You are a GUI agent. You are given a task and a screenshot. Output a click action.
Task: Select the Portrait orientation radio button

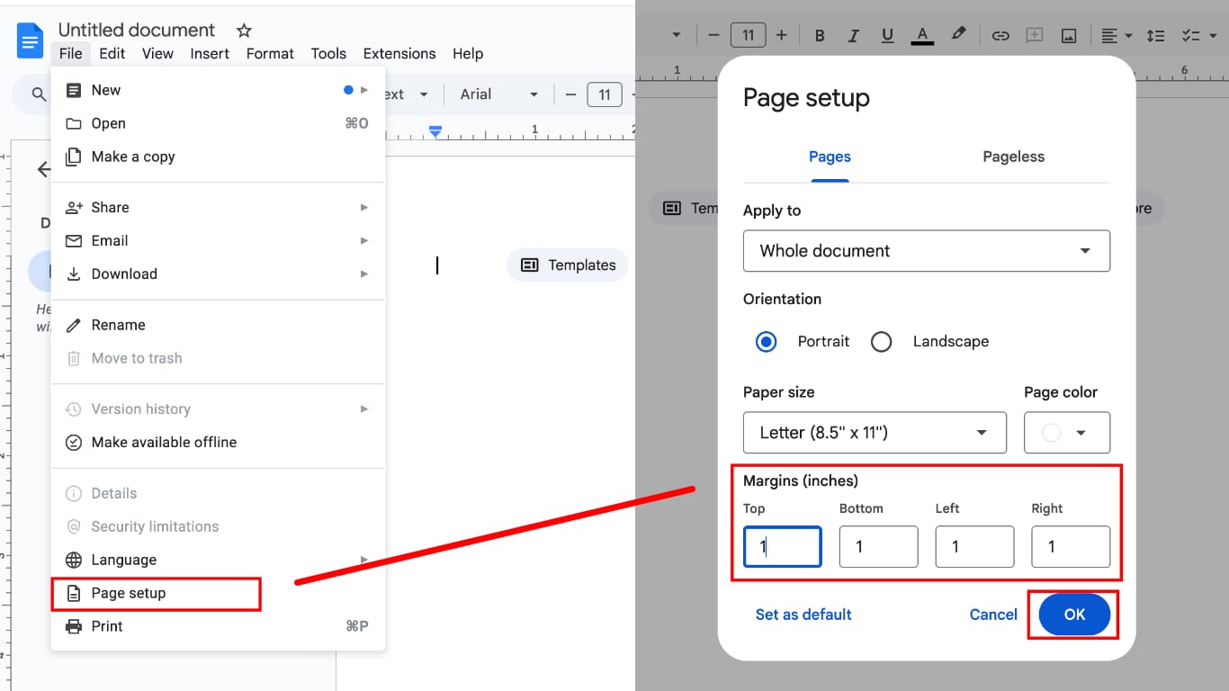tap(766, 341)
